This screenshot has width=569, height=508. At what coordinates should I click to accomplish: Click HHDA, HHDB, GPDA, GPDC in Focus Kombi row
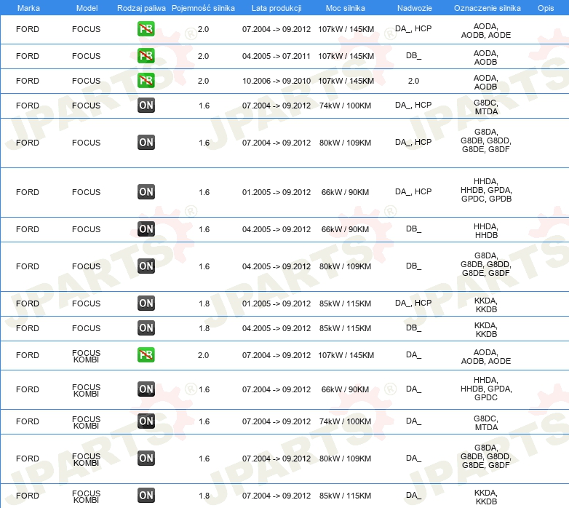pos(486,389)
